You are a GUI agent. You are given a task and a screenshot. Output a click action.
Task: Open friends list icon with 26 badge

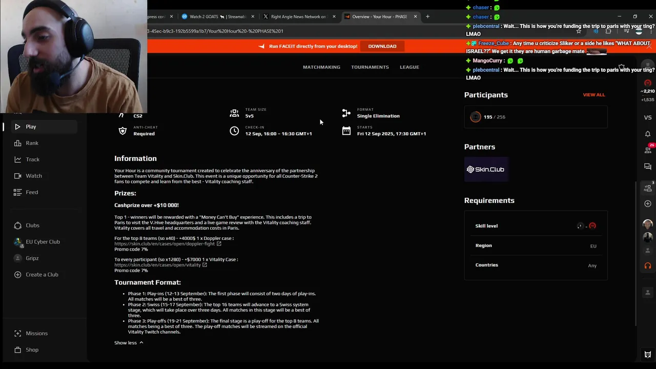[648, 150]
